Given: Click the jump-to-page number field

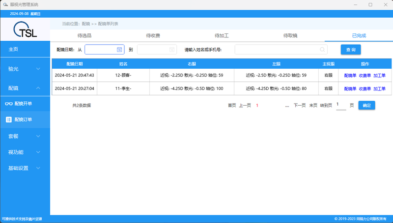Looking at the screenshot, I should point(341,105).
